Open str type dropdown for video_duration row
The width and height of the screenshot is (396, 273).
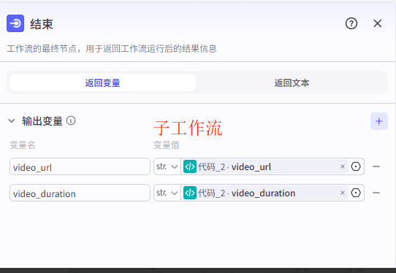[167, 193]
